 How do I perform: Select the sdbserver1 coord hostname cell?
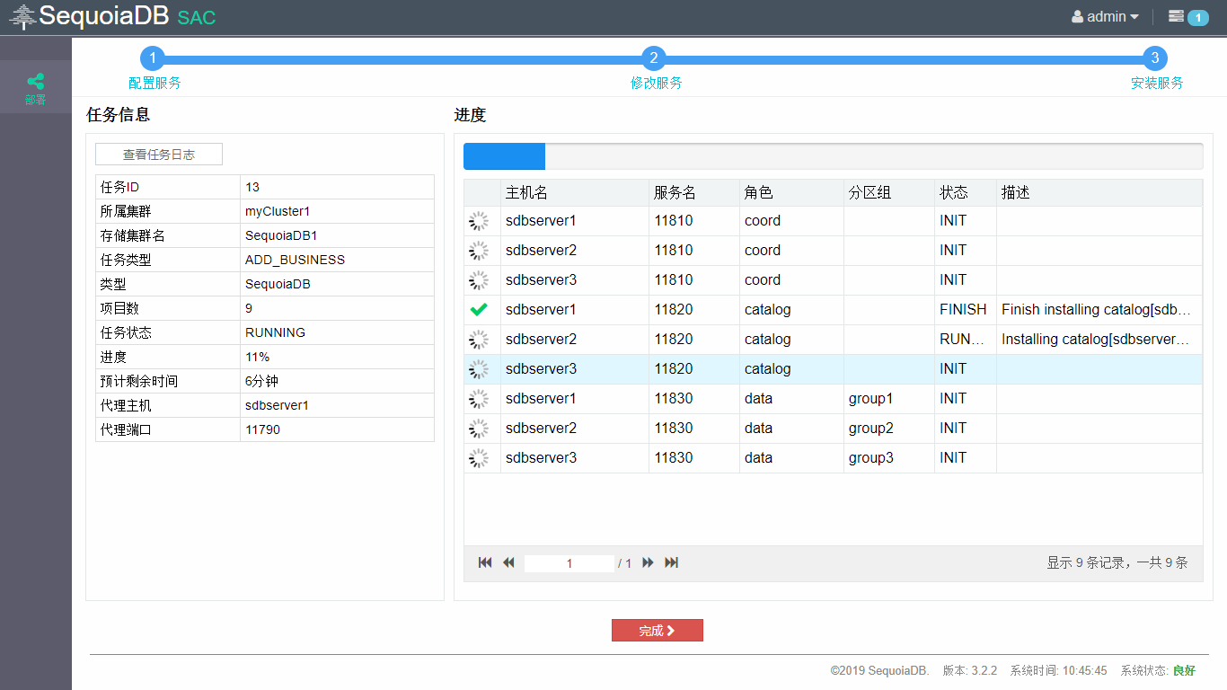(575, 220)
